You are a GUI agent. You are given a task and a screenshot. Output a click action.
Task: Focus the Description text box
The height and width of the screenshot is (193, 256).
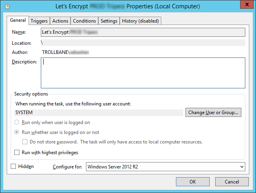click(143, 73)
